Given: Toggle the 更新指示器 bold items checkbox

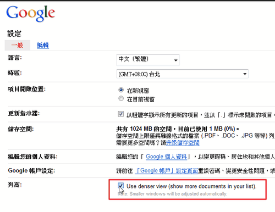Looking at the screenshot, I should [x=120, y=114].
